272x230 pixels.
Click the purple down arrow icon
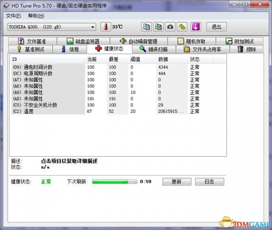click(x=196, y=27)
